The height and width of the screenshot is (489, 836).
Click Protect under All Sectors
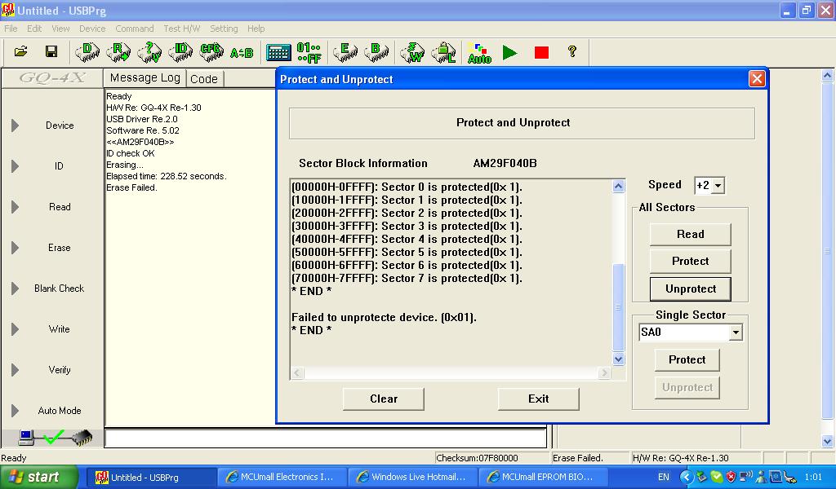[691, 262]
